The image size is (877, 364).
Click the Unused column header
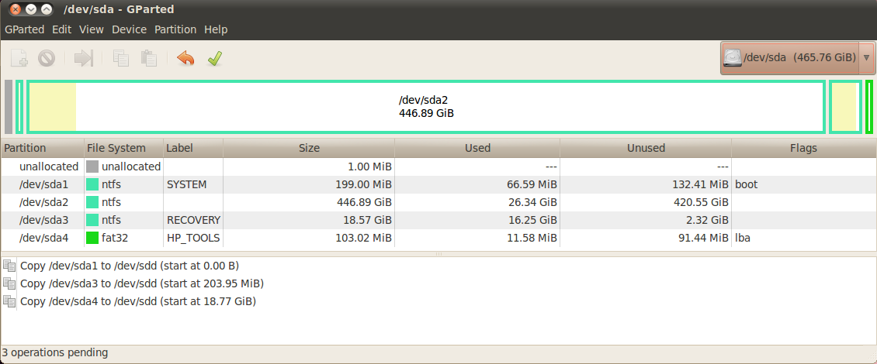coord(646,148)
